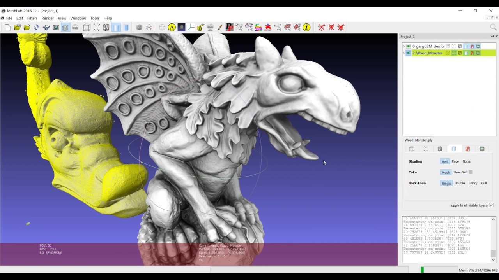The width and height of the screenshot is (499, 280).
Task: Click the Export Mesh save icon
Action: (x=46, y=27)
